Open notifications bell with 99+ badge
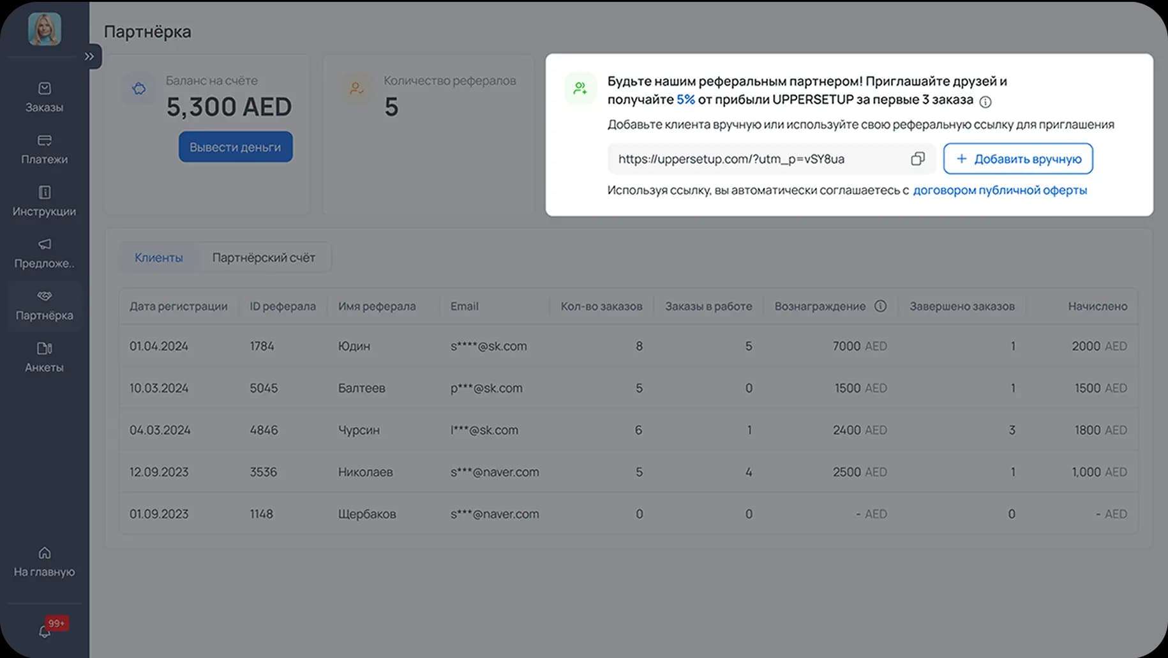 click(x=45, y=631)
